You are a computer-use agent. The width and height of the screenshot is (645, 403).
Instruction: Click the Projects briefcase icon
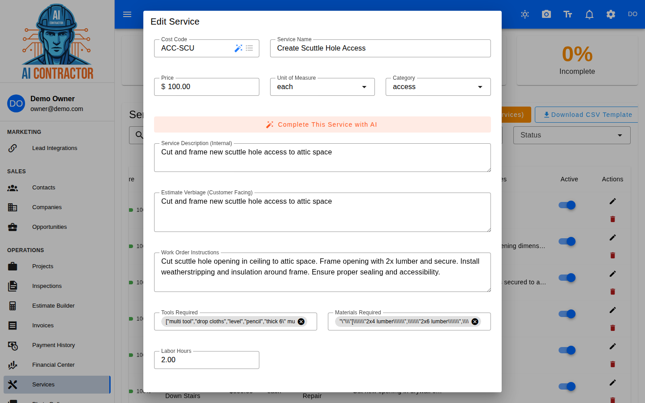13,266
